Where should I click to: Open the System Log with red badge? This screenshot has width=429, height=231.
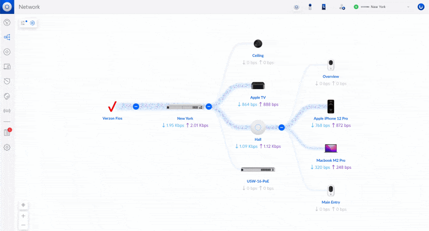[x=7, y=132]
